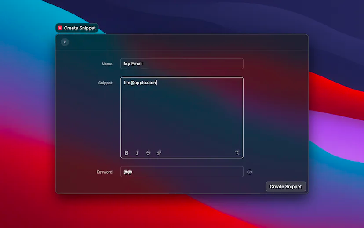Click the Keyword field label

(x=105, y=172)
